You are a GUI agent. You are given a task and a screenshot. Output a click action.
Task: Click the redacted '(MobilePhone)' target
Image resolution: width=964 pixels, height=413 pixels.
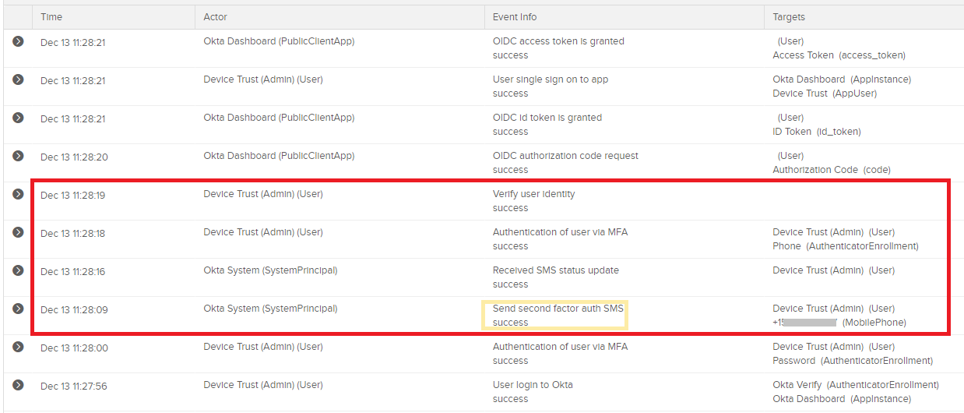pos(839,323)
